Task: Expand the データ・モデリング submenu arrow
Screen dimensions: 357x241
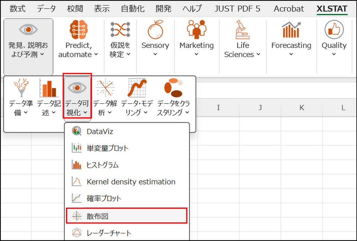Action: (x=146, y=113)
